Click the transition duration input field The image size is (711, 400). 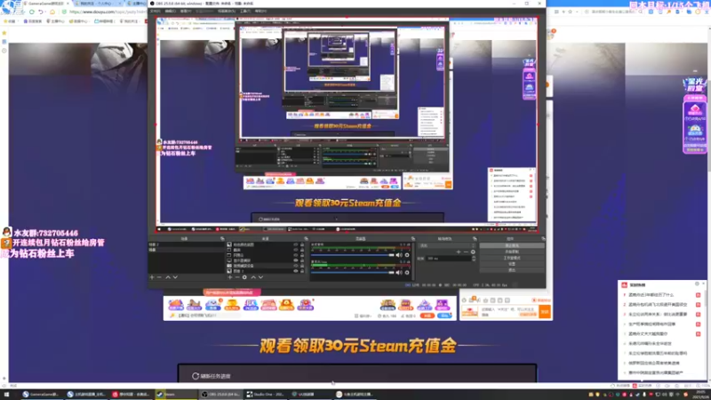[x=449, y=259]
